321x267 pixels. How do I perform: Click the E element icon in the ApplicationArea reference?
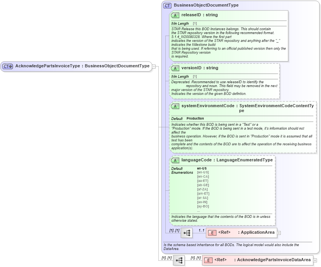pos(211,233)
